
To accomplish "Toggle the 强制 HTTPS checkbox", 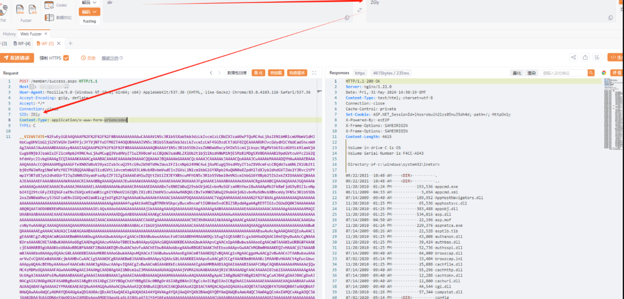I will 66,58.
